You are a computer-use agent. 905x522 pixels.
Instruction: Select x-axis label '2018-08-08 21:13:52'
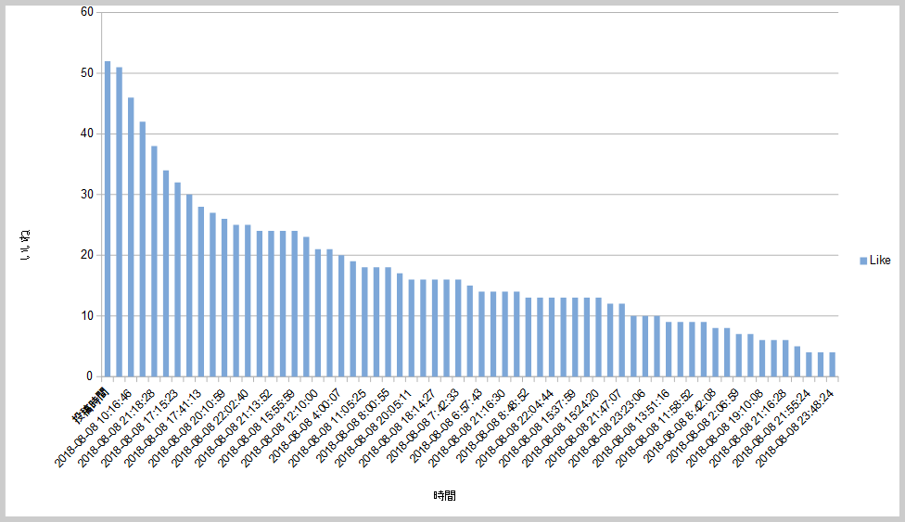[233, 427]
